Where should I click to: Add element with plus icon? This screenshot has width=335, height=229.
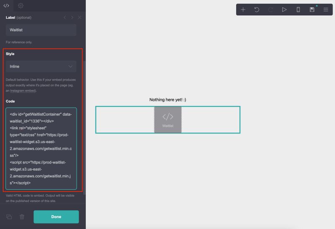point(243,10)
